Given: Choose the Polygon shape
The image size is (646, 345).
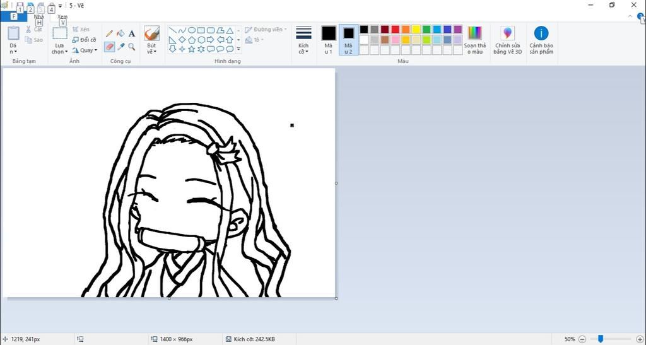Looking at the screenshot, I should pos(220,30).
